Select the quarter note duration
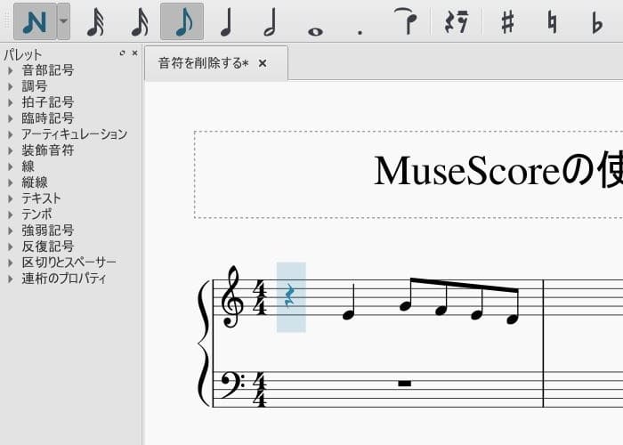Screen dimensions: 623x445 [x=226, y=21]
